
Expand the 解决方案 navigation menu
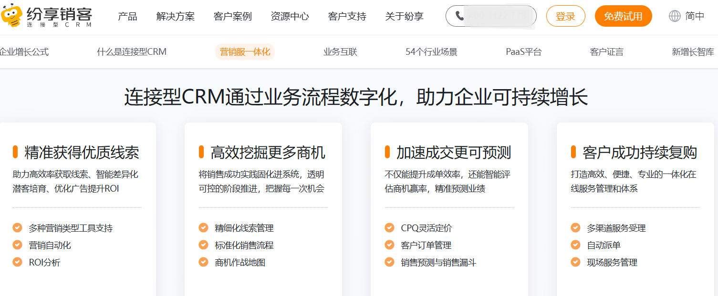pyautogui.click(x=175, y=17)
